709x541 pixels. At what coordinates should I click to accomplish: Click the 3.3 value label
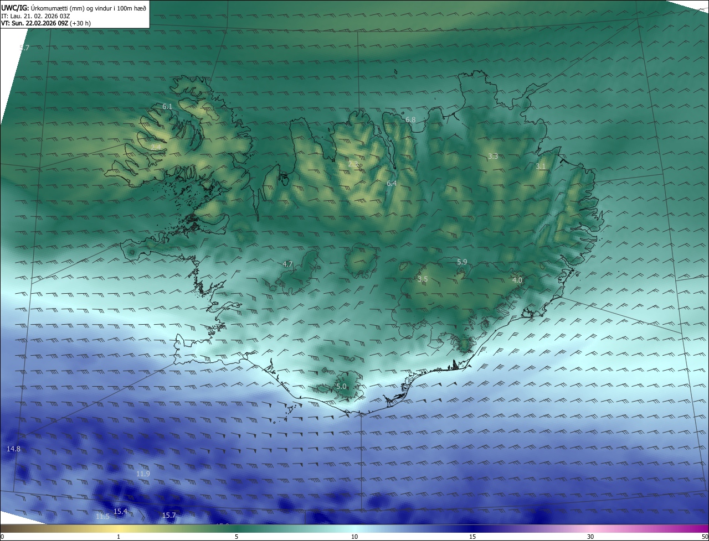493,157
